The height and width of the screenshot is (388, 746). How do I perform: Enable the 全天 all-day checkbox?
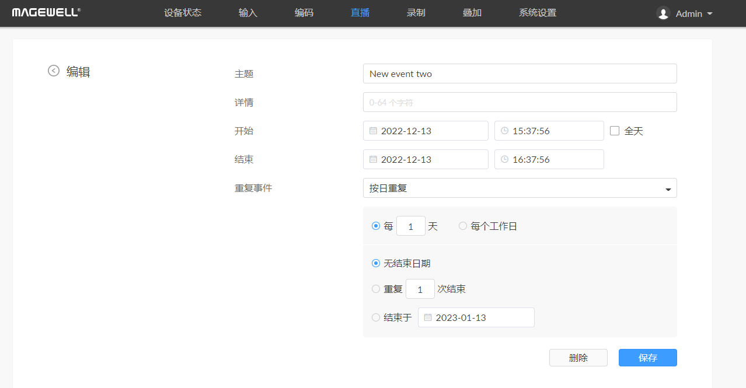[x=614, y=131]
